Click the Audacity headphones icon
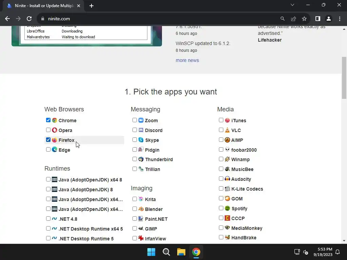The height and width of the screenshot is (260, 347). coord(227,179)
